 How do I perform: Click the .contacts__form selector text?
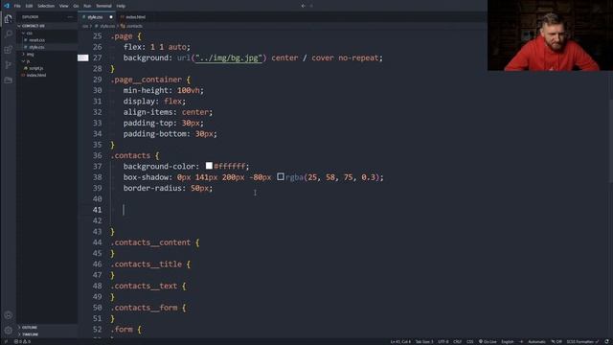pyautogui.click(x=144, y=308)
